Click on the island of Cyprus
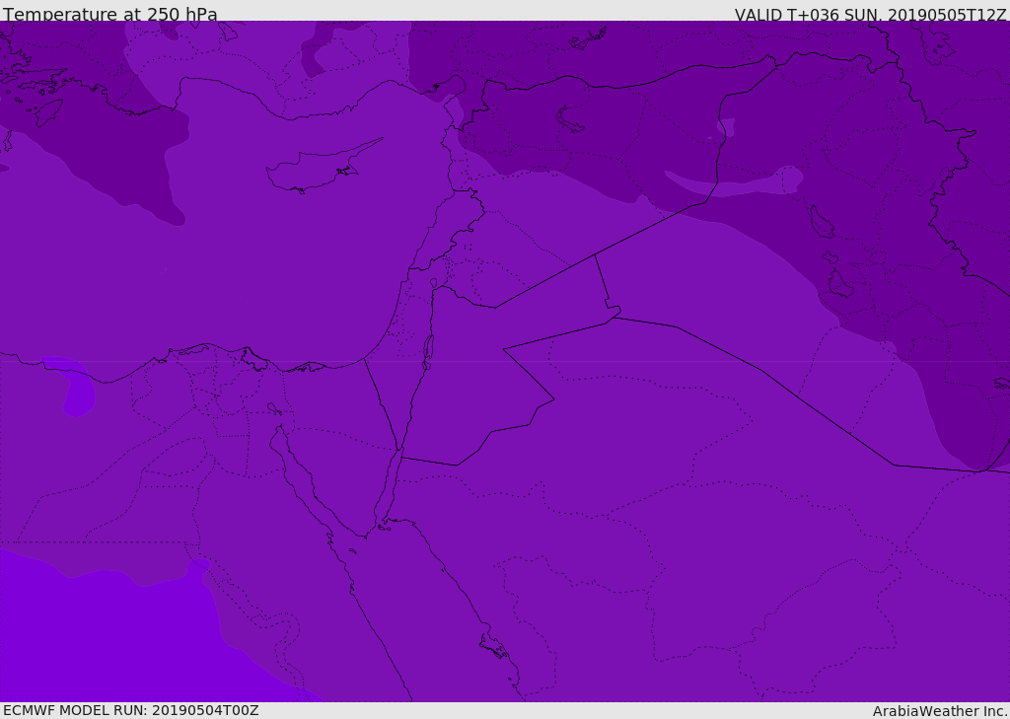This screenshot has height=719, width=1010. (x=316, y=171)
